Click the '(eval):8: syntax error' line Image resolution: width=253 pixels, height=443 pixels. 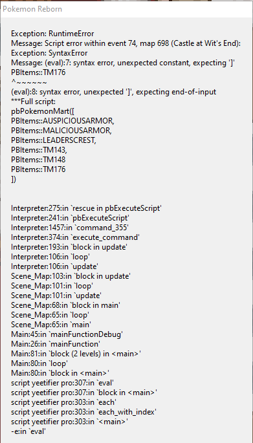tap(113, 92)
